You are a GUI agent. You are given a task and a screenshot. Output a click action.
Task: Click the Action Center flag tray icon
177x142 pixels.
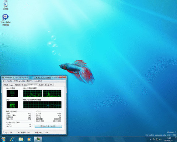pyautogui.click(x=154, y=139)
